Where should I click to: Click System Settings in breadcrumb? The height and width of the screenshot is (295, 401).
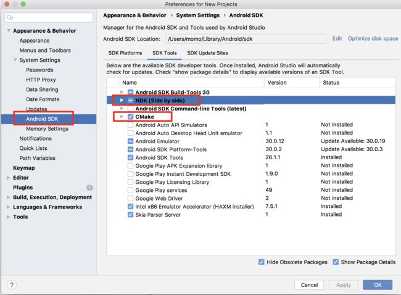(197, 15)
